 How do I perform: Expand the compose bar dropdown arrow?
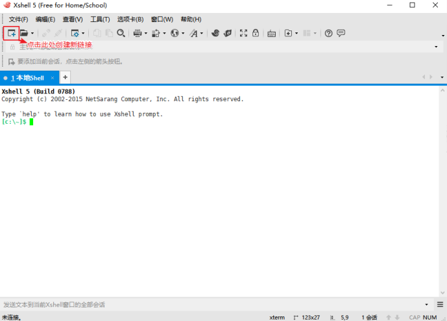(x=427, y=305)
